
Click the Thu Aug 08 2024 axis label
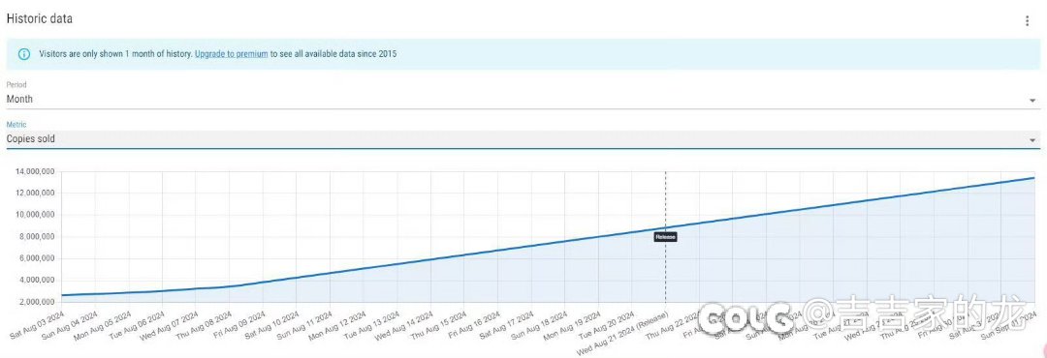click(x=205, y=324)
